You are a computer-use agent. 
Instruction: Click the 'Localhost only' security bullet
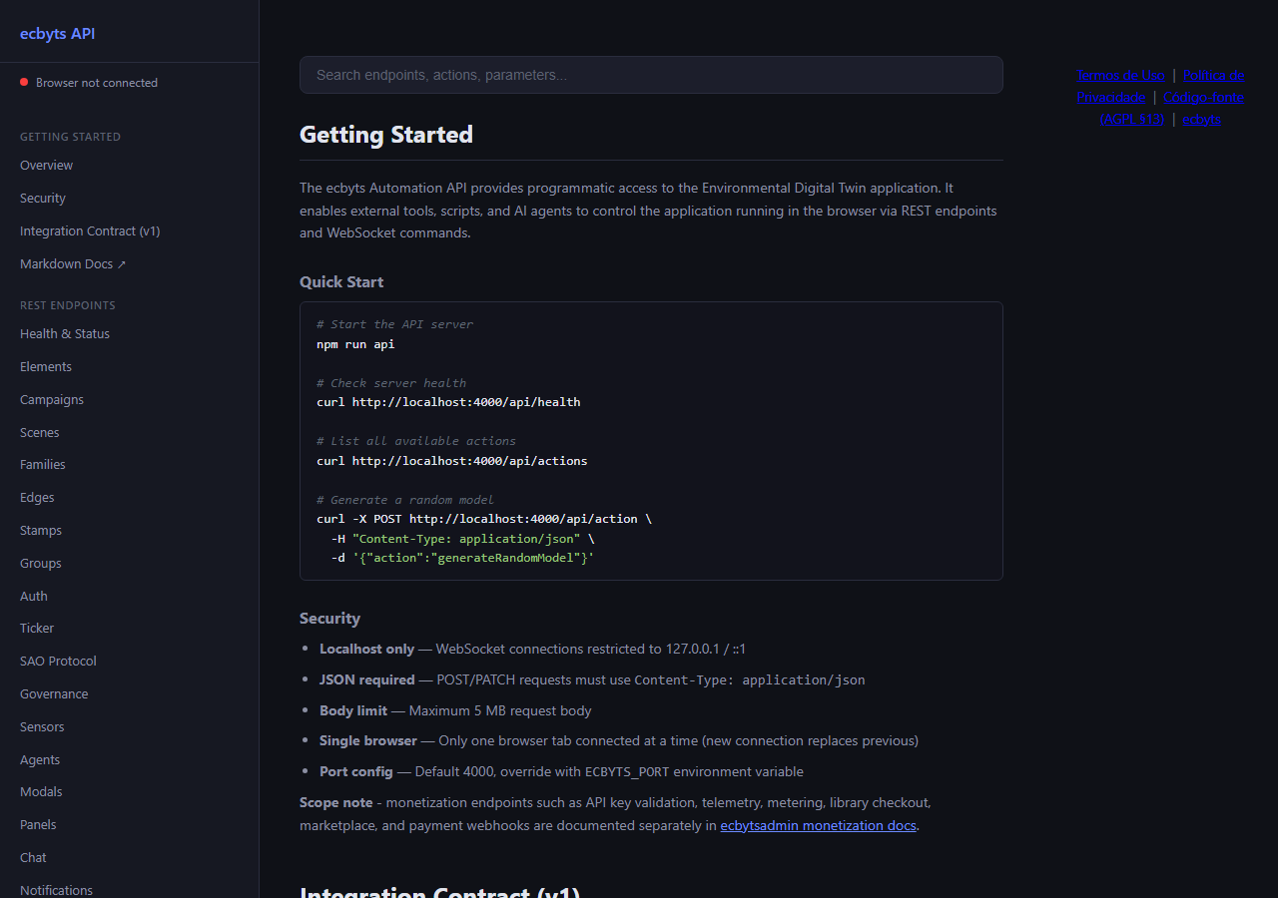532,650
